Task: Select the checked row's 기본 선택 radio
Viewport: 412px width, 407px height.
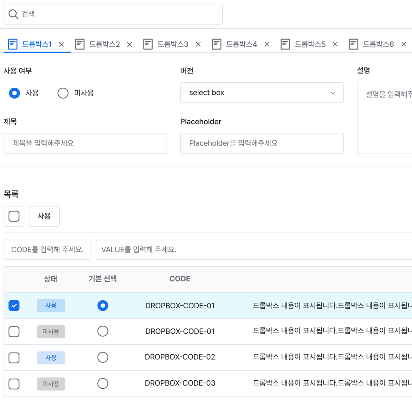Action: [103, 305]
